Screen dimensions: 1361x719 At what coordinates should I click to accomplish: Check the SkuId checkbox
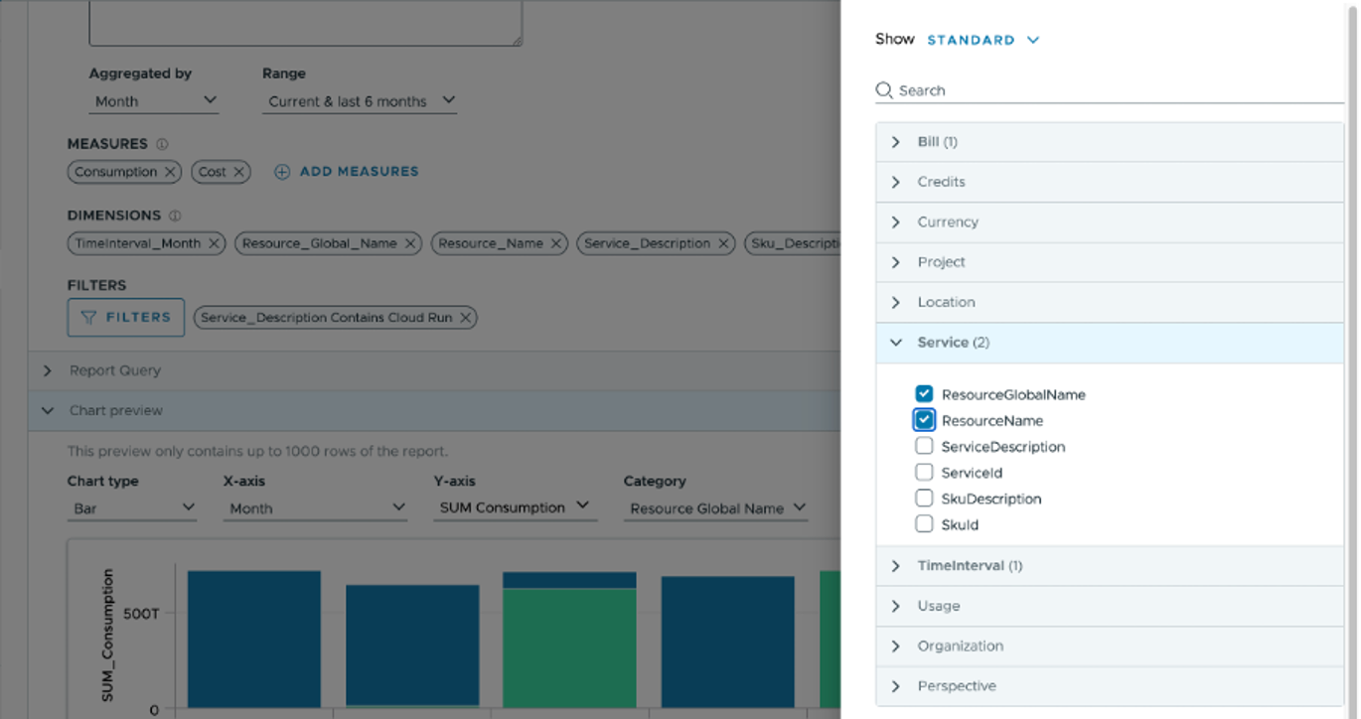click(x=924, y=523)
